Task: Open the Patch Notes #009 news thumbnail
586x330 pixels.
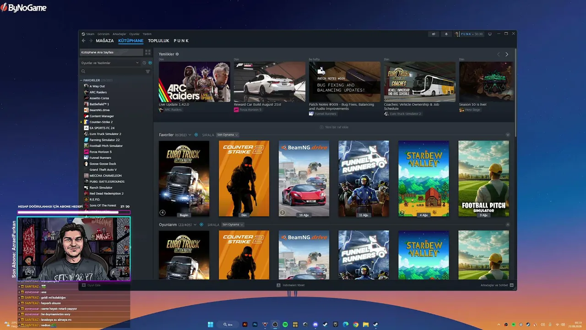Action: click(x=345, y=82)
